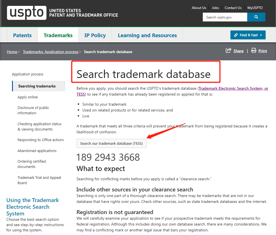The height and width of the screenshot is (235, 276).
Task: Click the Home breadcrumb link
Action: pos(12,52)
